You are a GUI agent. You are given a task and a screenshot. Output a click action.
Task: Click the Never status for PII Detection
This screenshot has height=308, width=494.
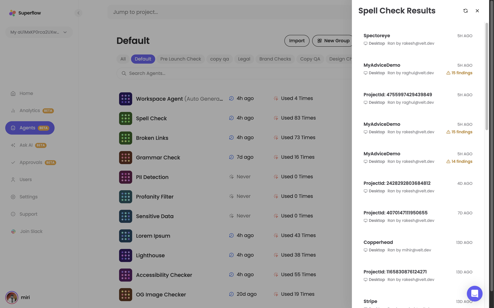(243, 177)
